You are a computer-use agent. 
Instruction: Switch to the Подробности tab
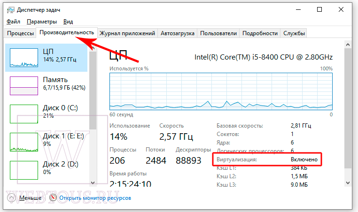(x=260, y=33)
